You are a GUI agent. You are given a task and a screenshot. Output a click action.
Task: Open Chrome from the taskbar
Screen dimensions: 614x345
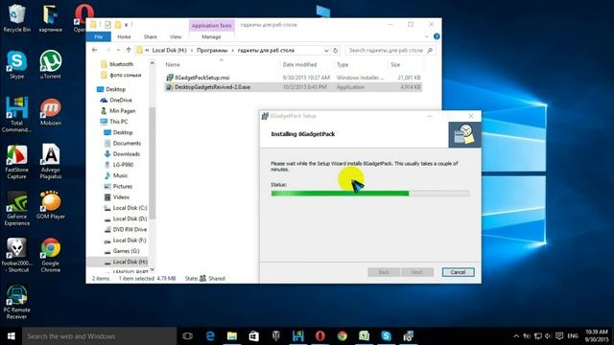[342, 336]
